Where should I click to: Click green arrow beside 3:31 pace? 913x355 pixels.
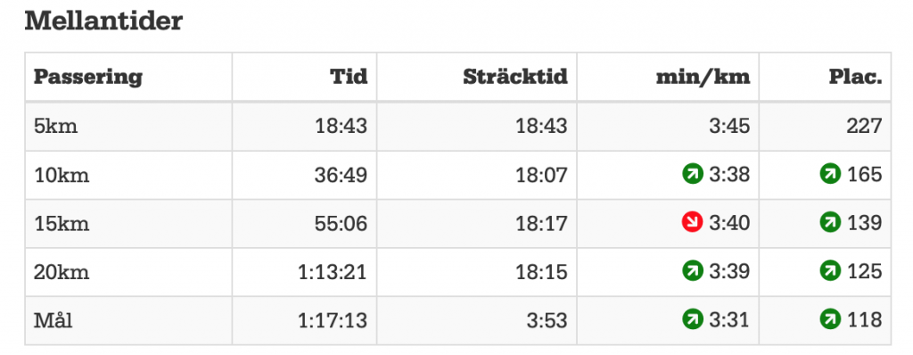click(692, 318)
